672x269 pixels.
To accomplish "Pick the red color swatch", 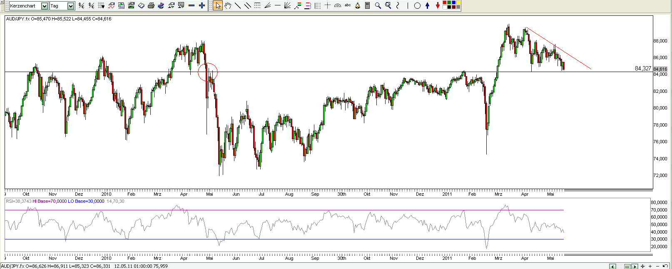I will pos(445,2).
